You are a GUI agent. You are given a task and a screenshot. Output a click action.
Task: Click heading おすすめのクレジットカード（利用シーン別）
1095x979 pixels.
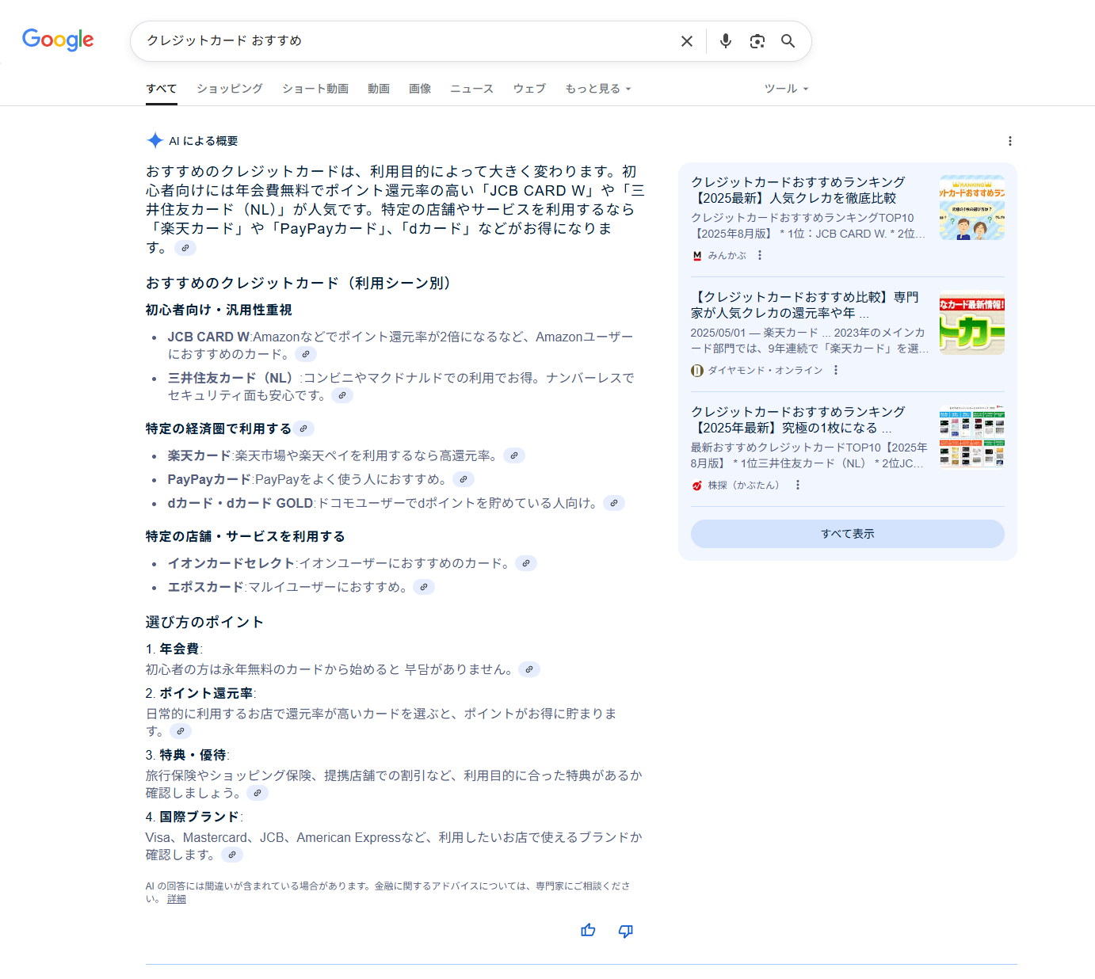pyautogui.click(x=299, y=283)
